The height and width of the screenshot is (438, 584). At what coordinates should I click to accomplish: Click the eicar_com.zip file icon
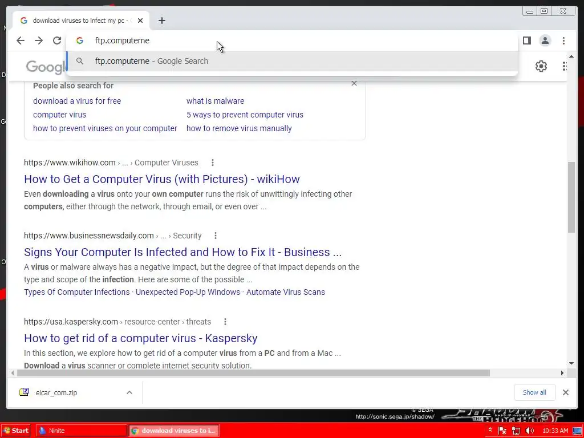24,392
